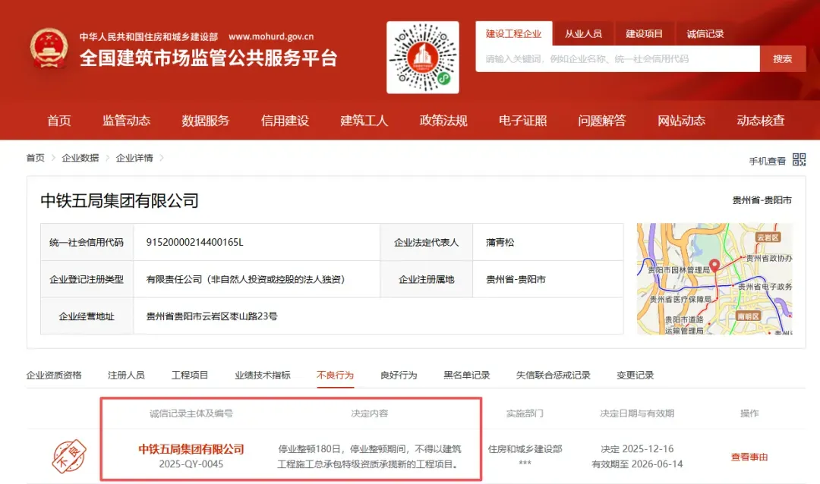Click the 诚信记录主体及编号 column header
Viewport: 820px width, 484px height.
[191, 413]
